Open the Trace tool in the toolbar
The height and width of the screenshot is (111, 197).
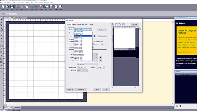coord(46,7)
